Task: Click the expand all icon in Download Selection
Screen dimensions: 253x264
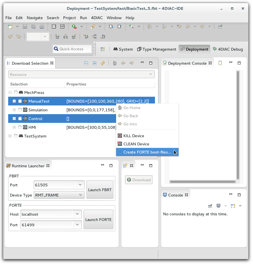Action: 95,63
